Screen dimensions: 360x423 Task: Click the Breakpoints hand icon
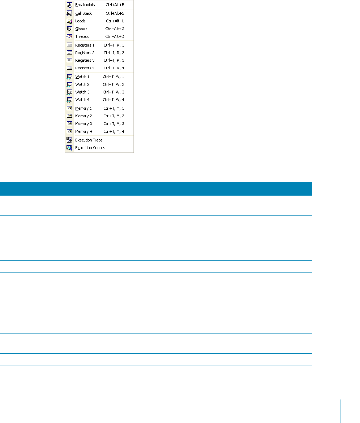click(x=69, y=5)
